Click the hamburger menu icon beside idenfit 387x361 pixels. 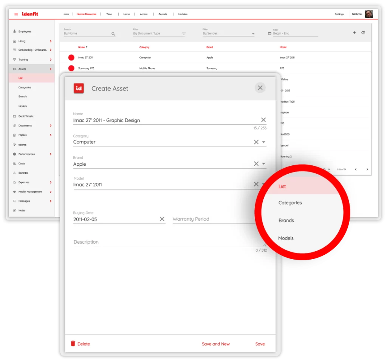pos(16,14)
